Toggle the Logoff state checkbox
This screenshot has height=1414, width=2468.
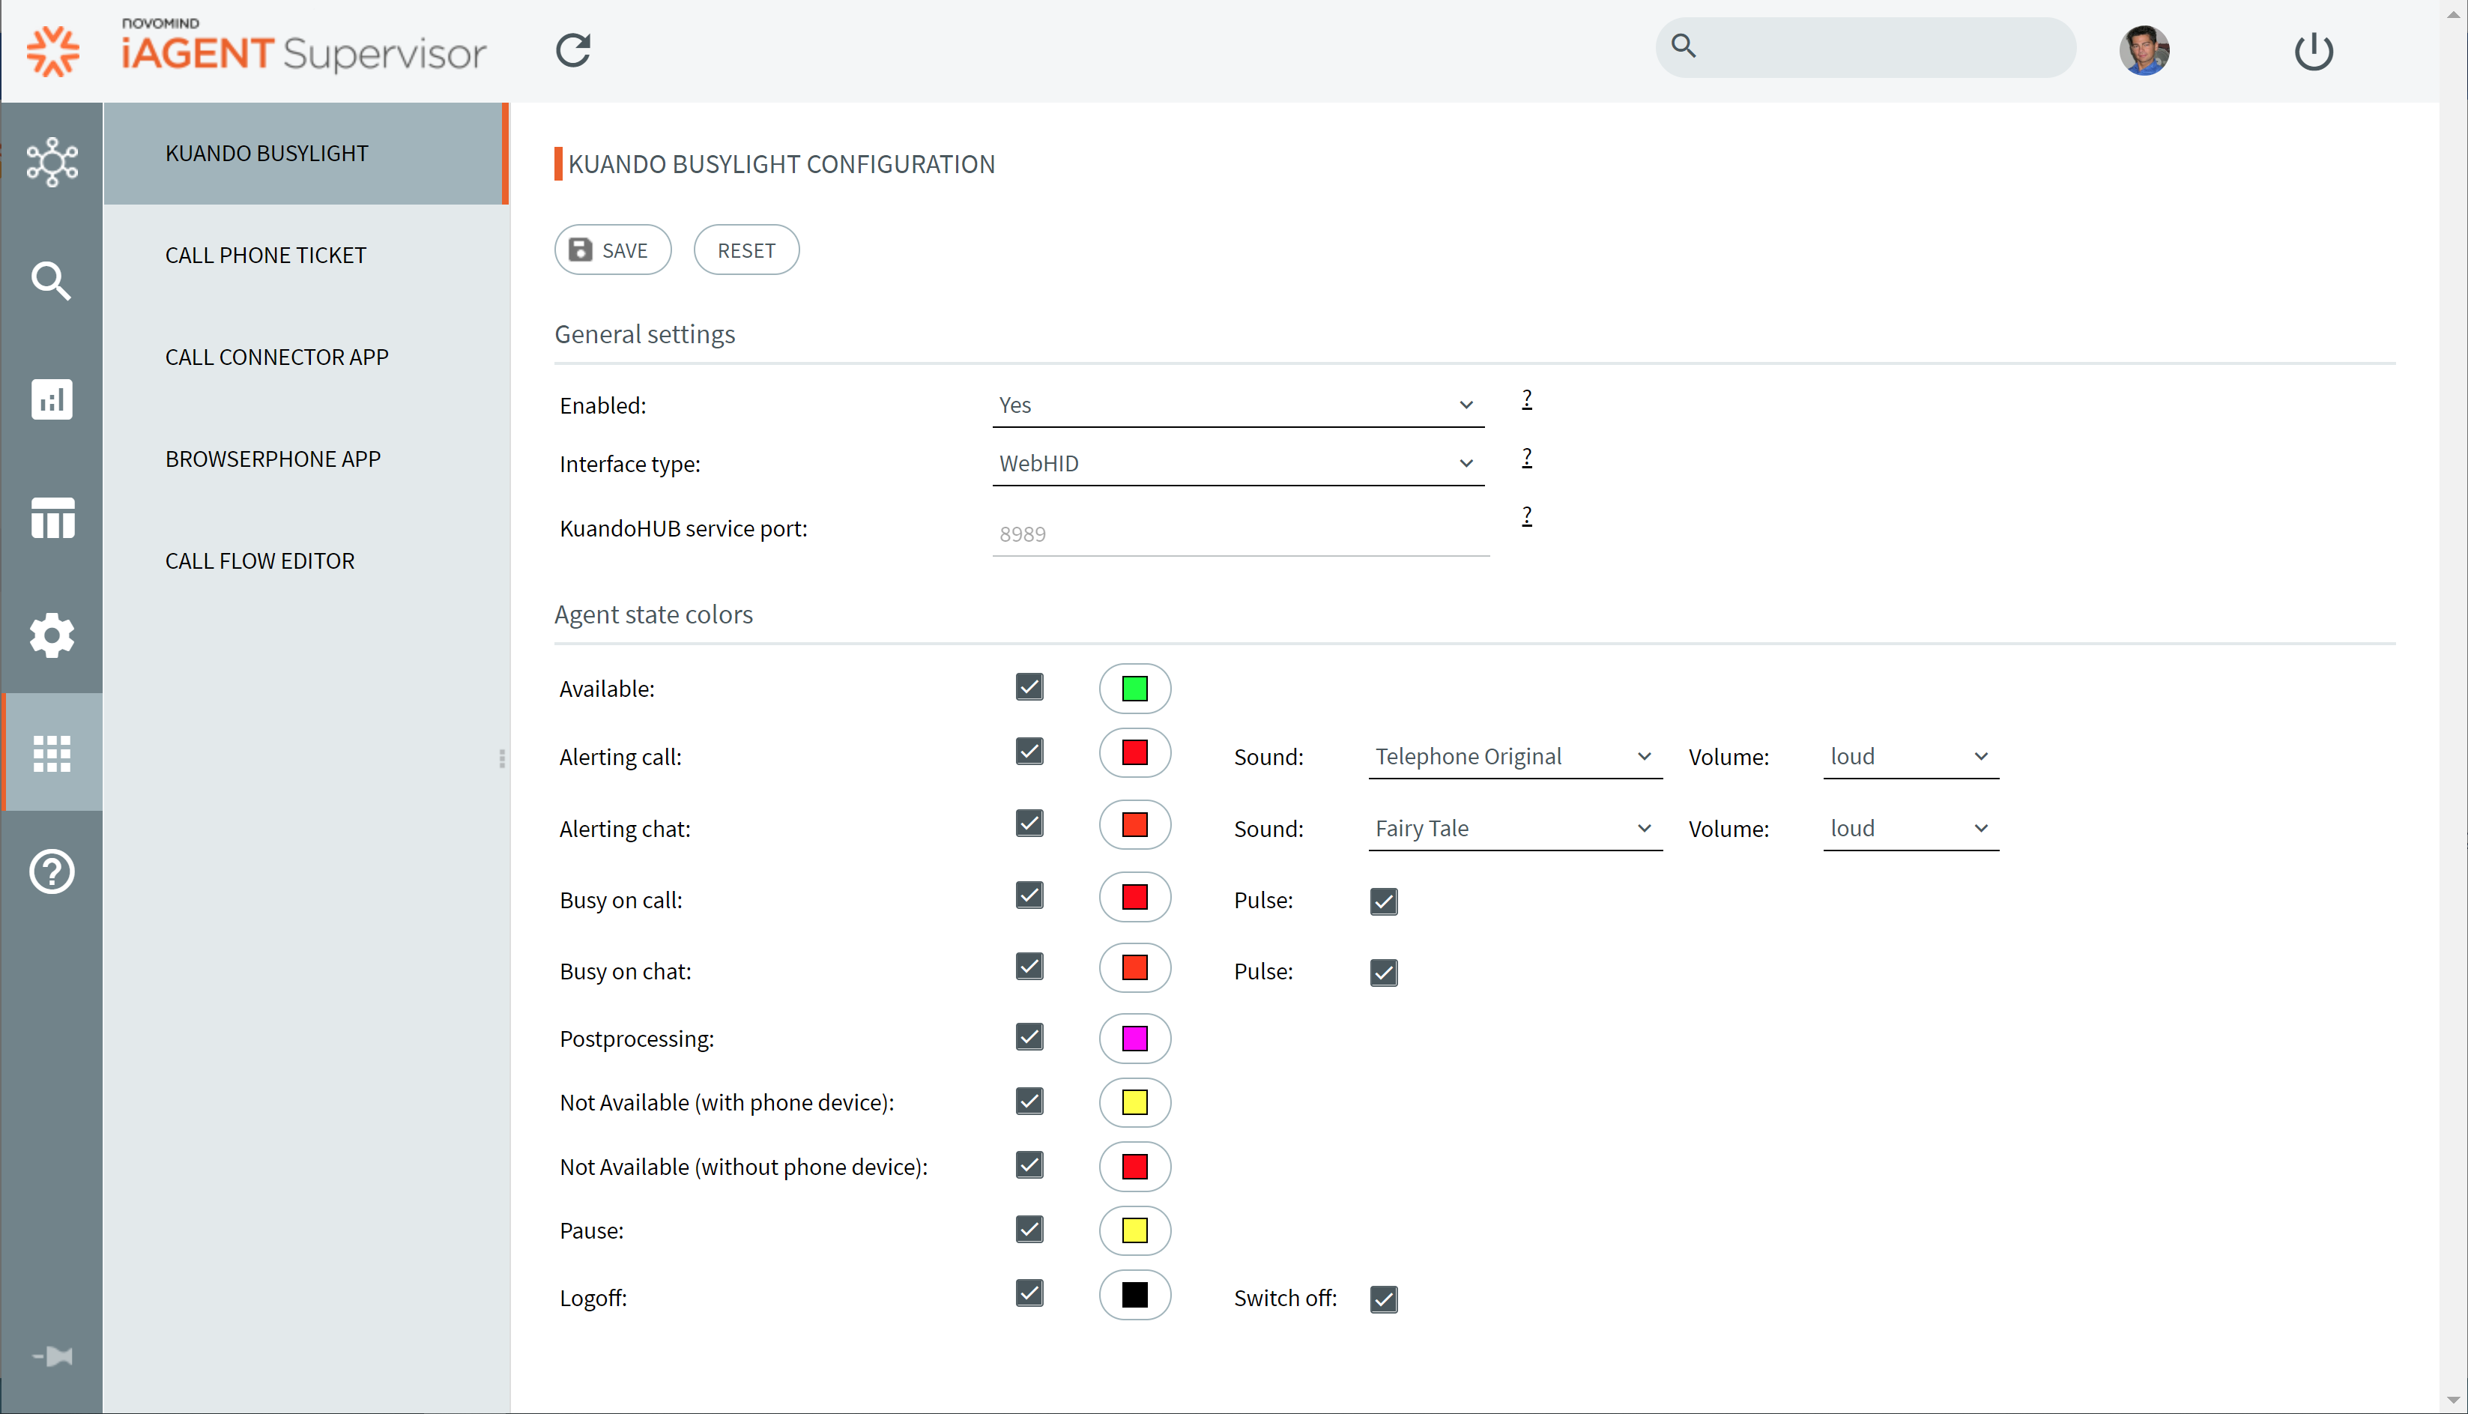coord(1029,1293)
